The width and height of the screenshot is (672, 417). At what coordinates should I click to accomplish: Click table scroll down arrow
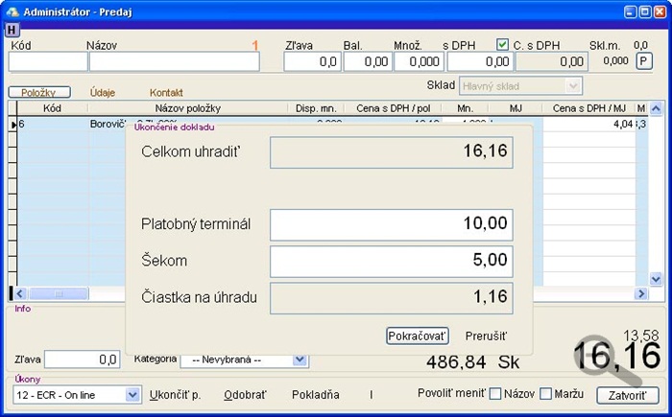656,279
